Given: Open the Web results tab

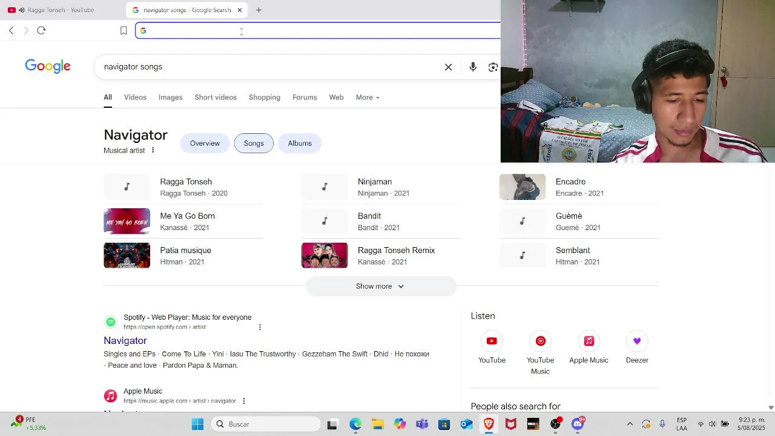Looking at the screenshot, I should point(336,97).
